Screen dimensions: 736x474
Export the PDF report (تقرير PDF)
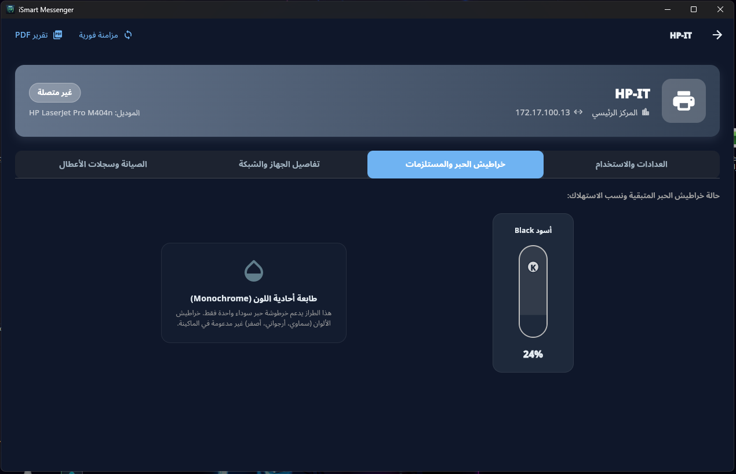(x=39, y=35)
